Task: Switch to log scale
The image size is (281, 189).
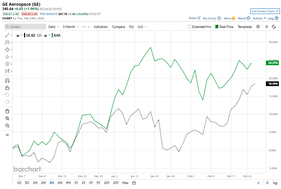Action: 275,183
